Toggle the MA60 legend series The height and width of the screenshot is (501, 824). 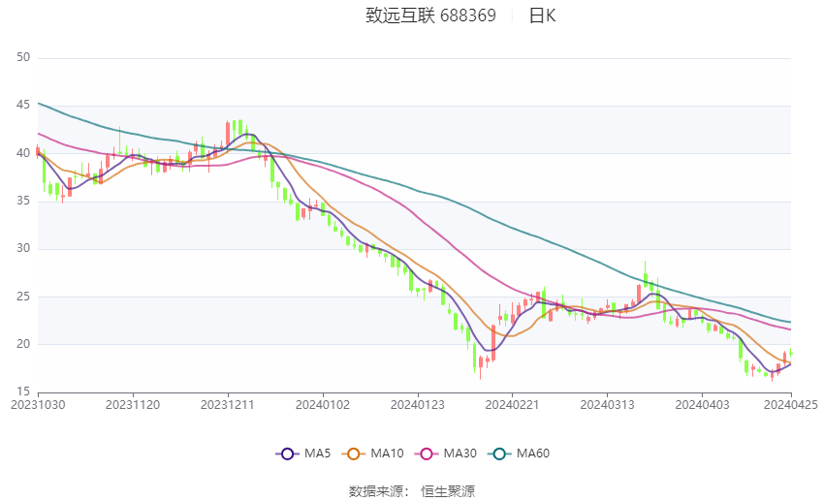[x=519, y=454]
